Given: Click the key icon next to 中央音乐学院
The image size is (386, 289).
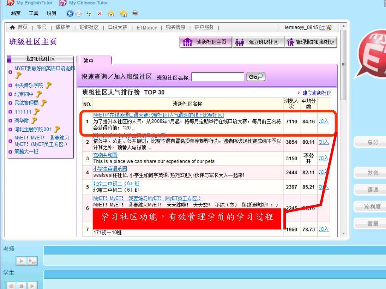Looking at the screenshot, I should [49, 85].
